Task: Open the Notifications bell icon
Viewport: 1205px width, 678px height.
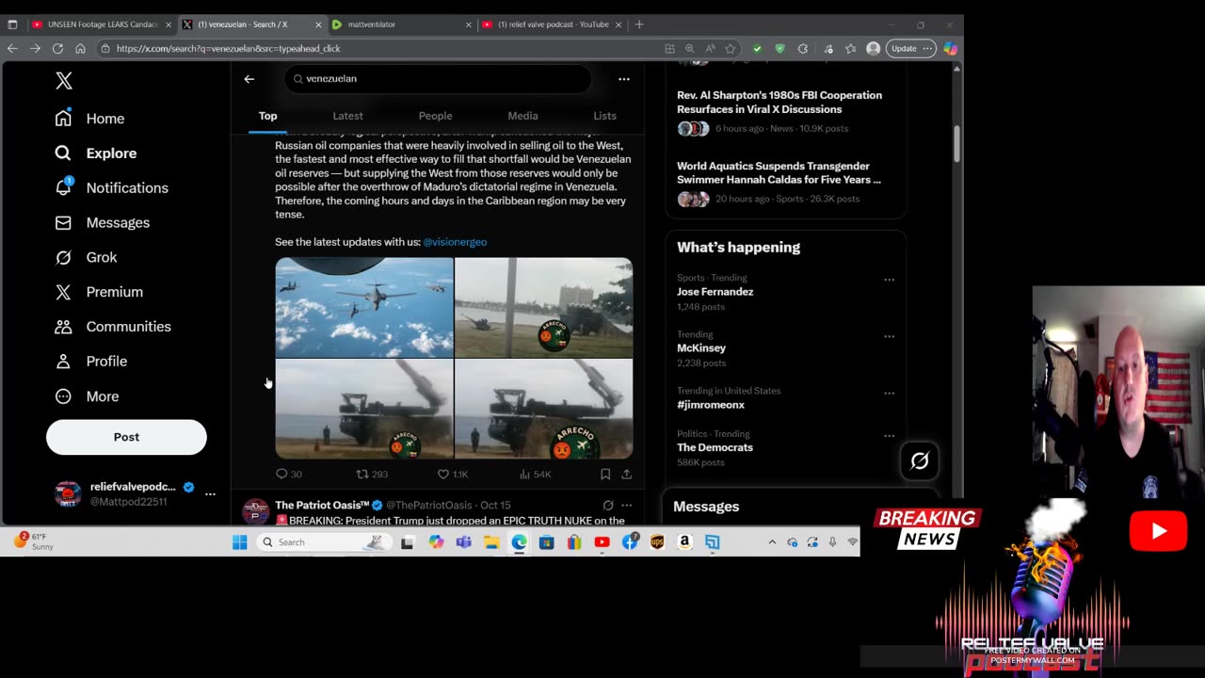Action: click(63, 186)
